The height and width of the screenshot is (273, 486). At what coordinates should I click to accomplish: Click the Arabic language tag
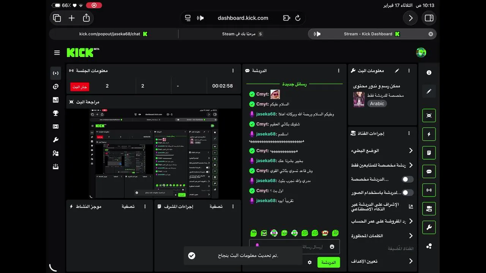[377, 104]
